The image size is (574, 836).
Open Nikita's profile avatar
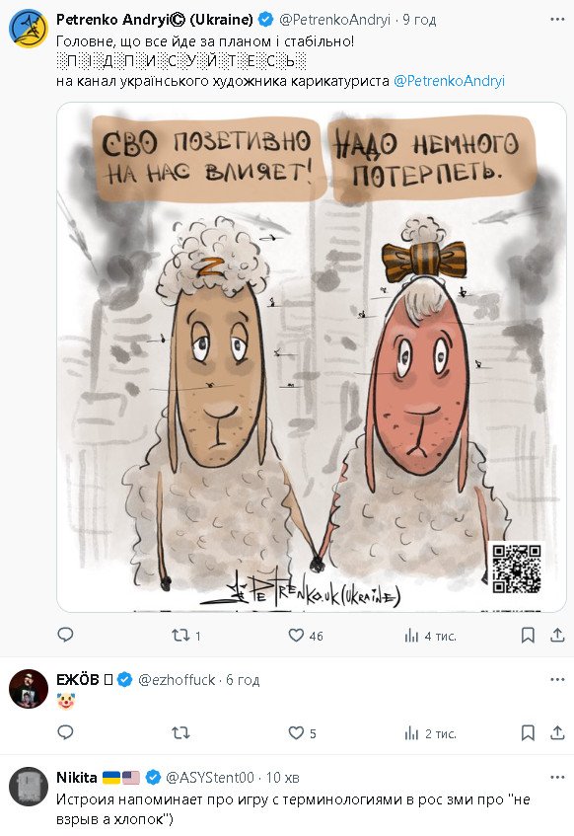click(x=29, y=787)
